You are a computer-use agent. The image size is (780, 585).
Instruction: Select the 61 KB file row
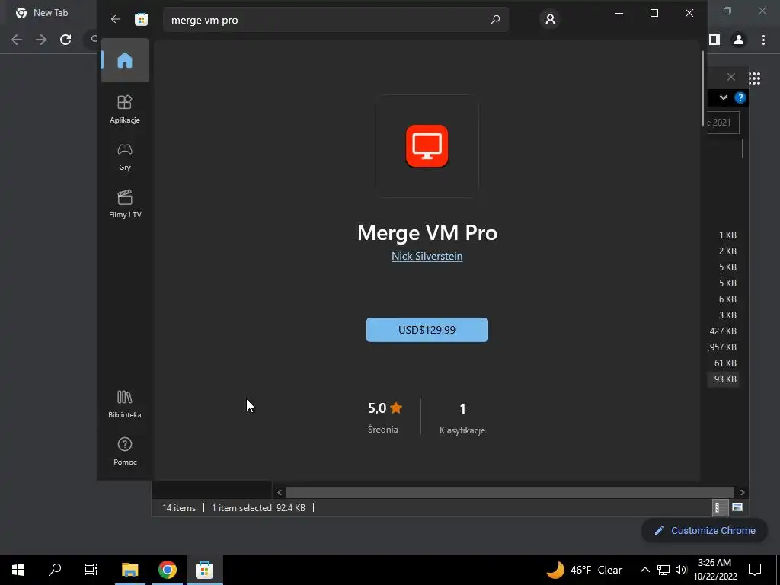tap(725, 363)
